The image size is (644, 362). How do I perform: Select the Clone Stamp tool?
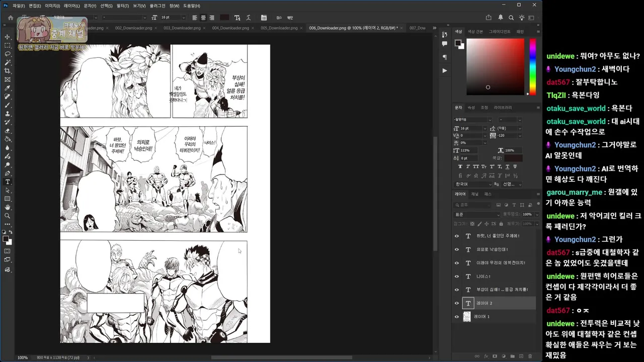tap(7, 114)
